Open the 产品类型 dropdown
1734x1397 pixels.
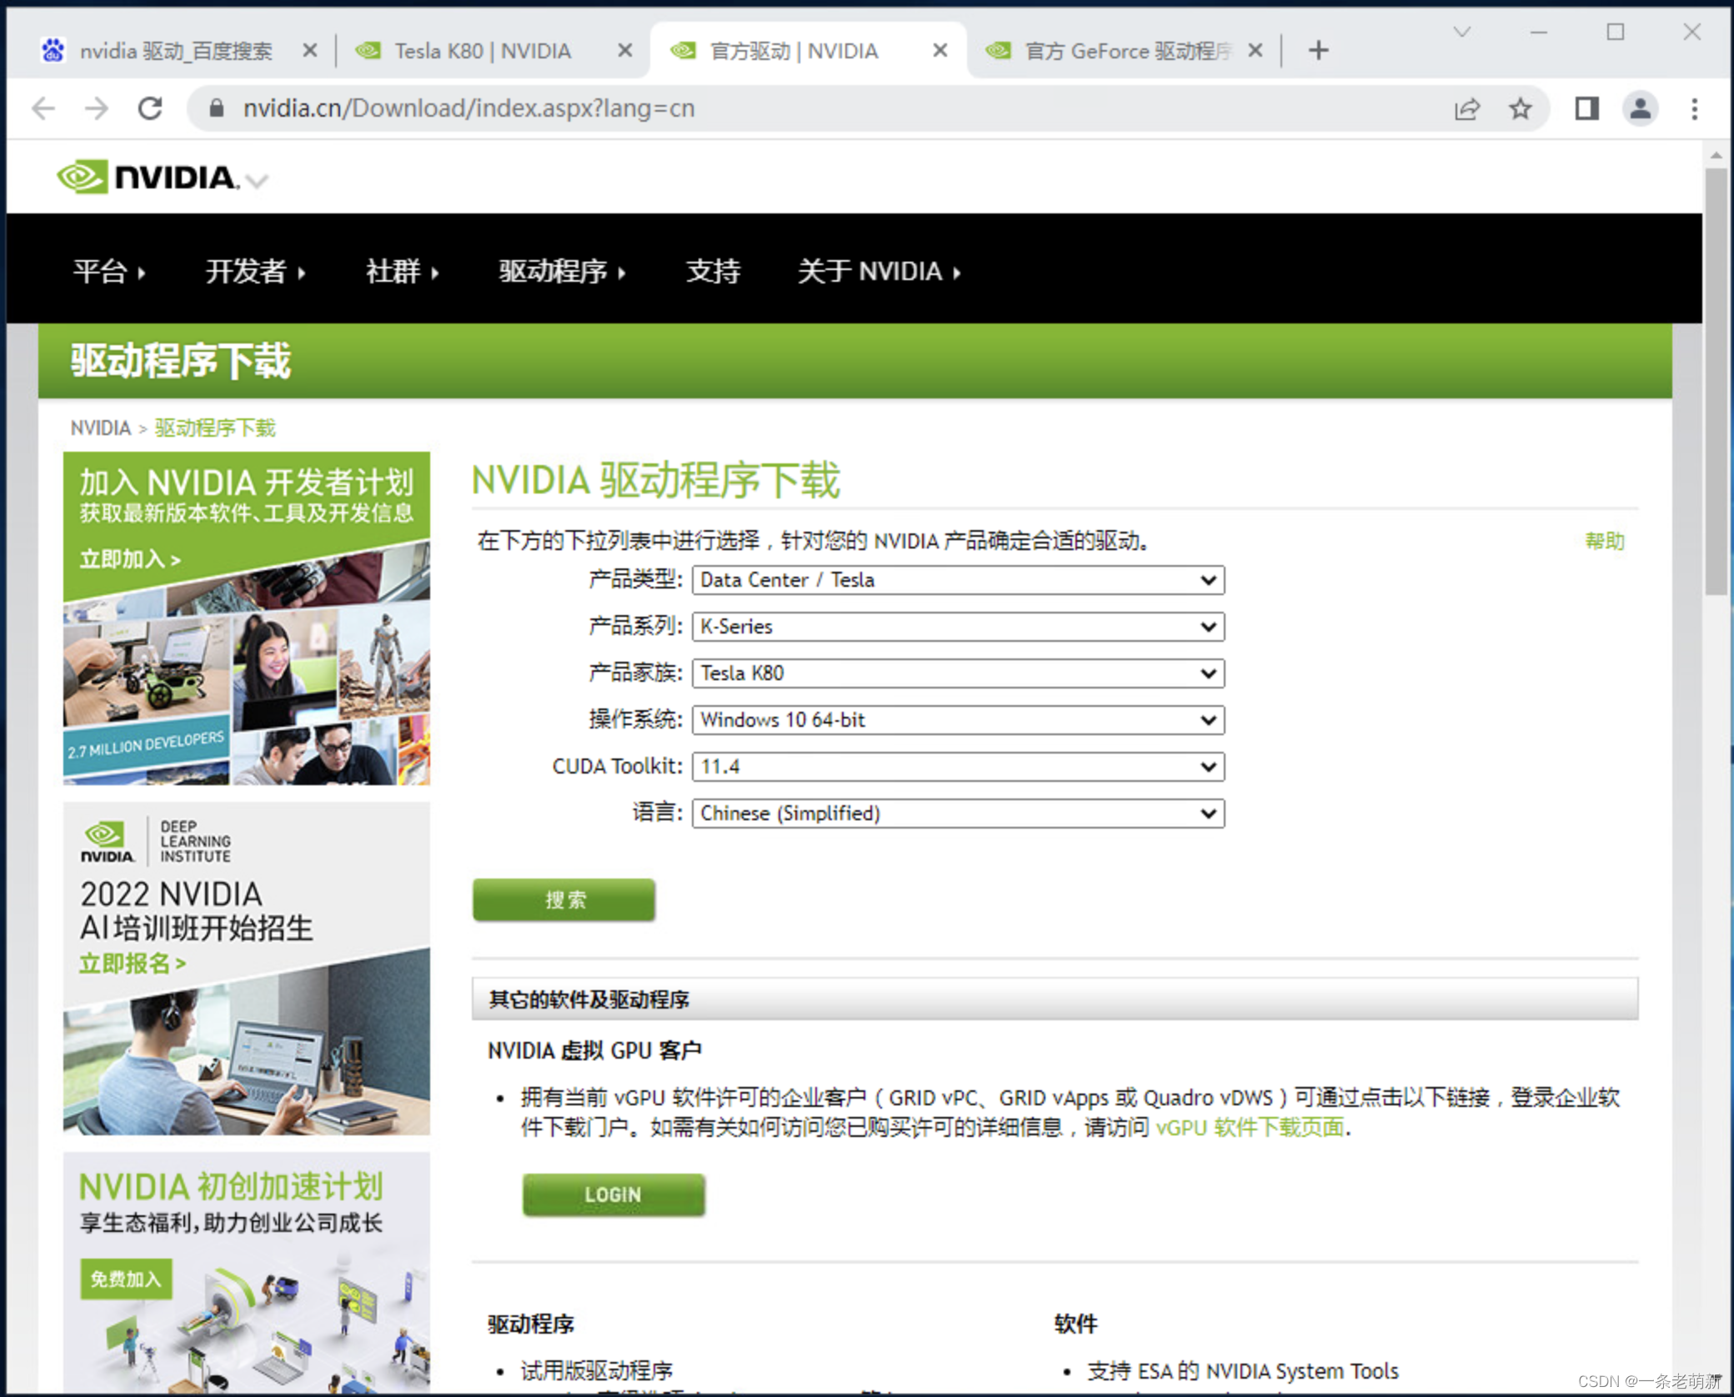[x=957, y=580]
